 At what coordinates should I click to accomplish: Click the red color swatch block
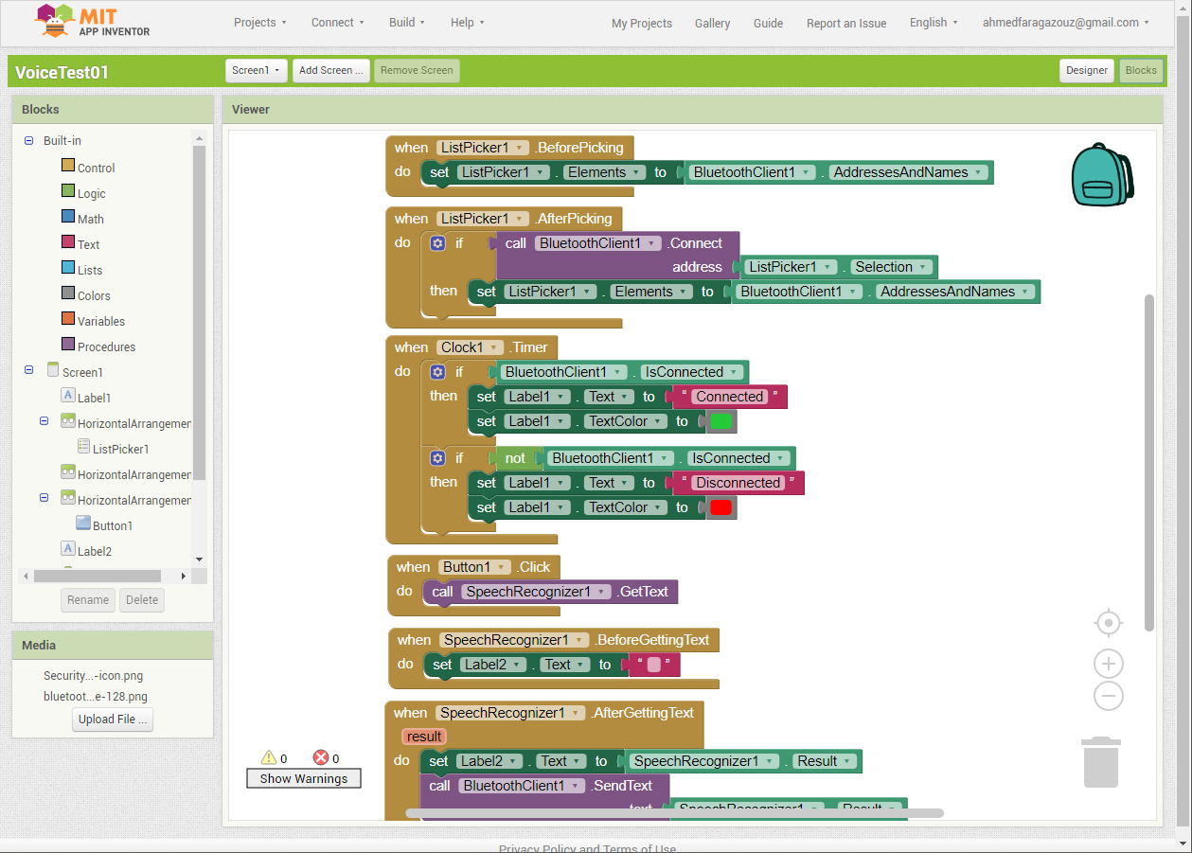click(x=721, y=507)
